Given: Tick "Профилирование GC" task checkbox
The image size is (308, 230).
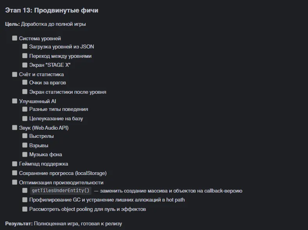Looking at the screenshot, I should [x=25, y=200].
